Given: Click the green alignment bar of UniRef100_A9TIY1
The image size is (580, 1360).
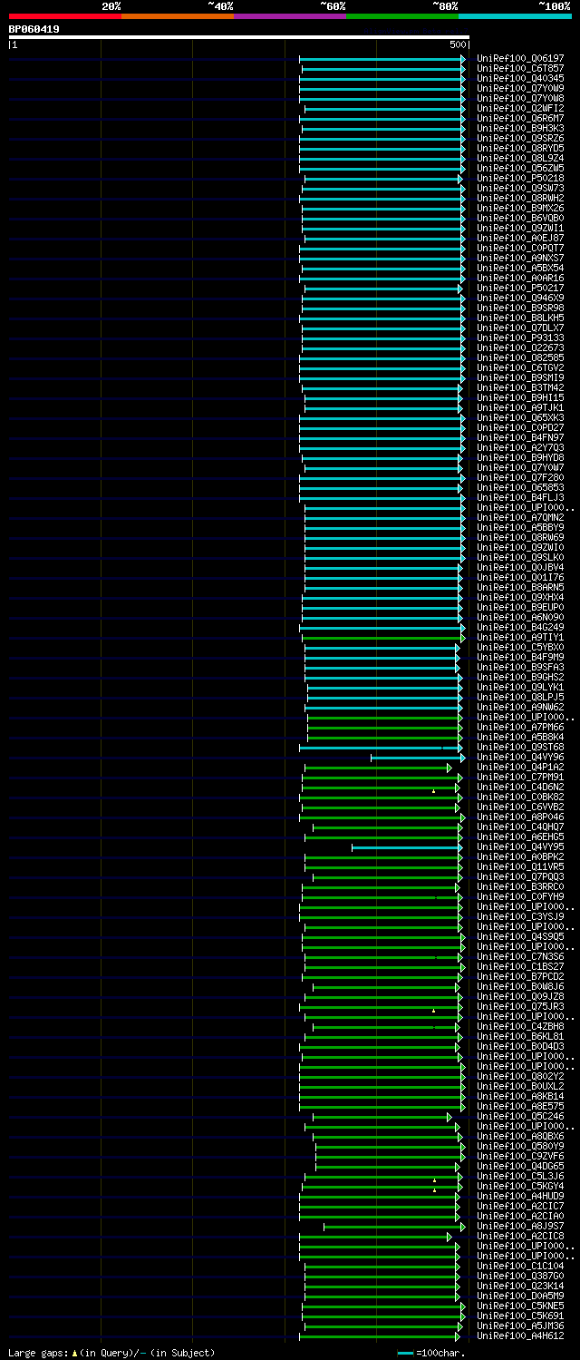Looking at the screenshot, I should point(382,637).
